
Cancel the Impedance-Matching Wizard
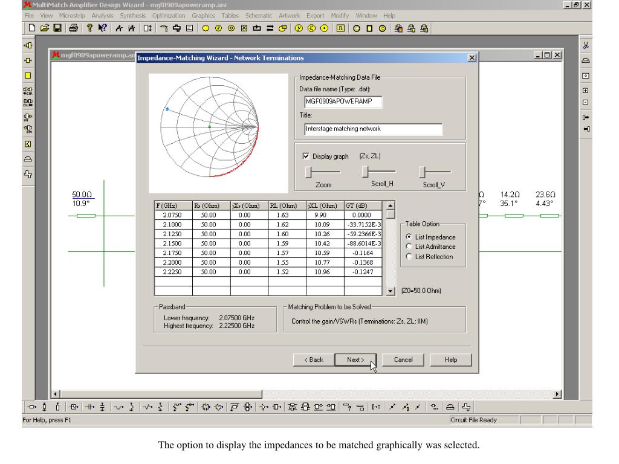[403, 360]
